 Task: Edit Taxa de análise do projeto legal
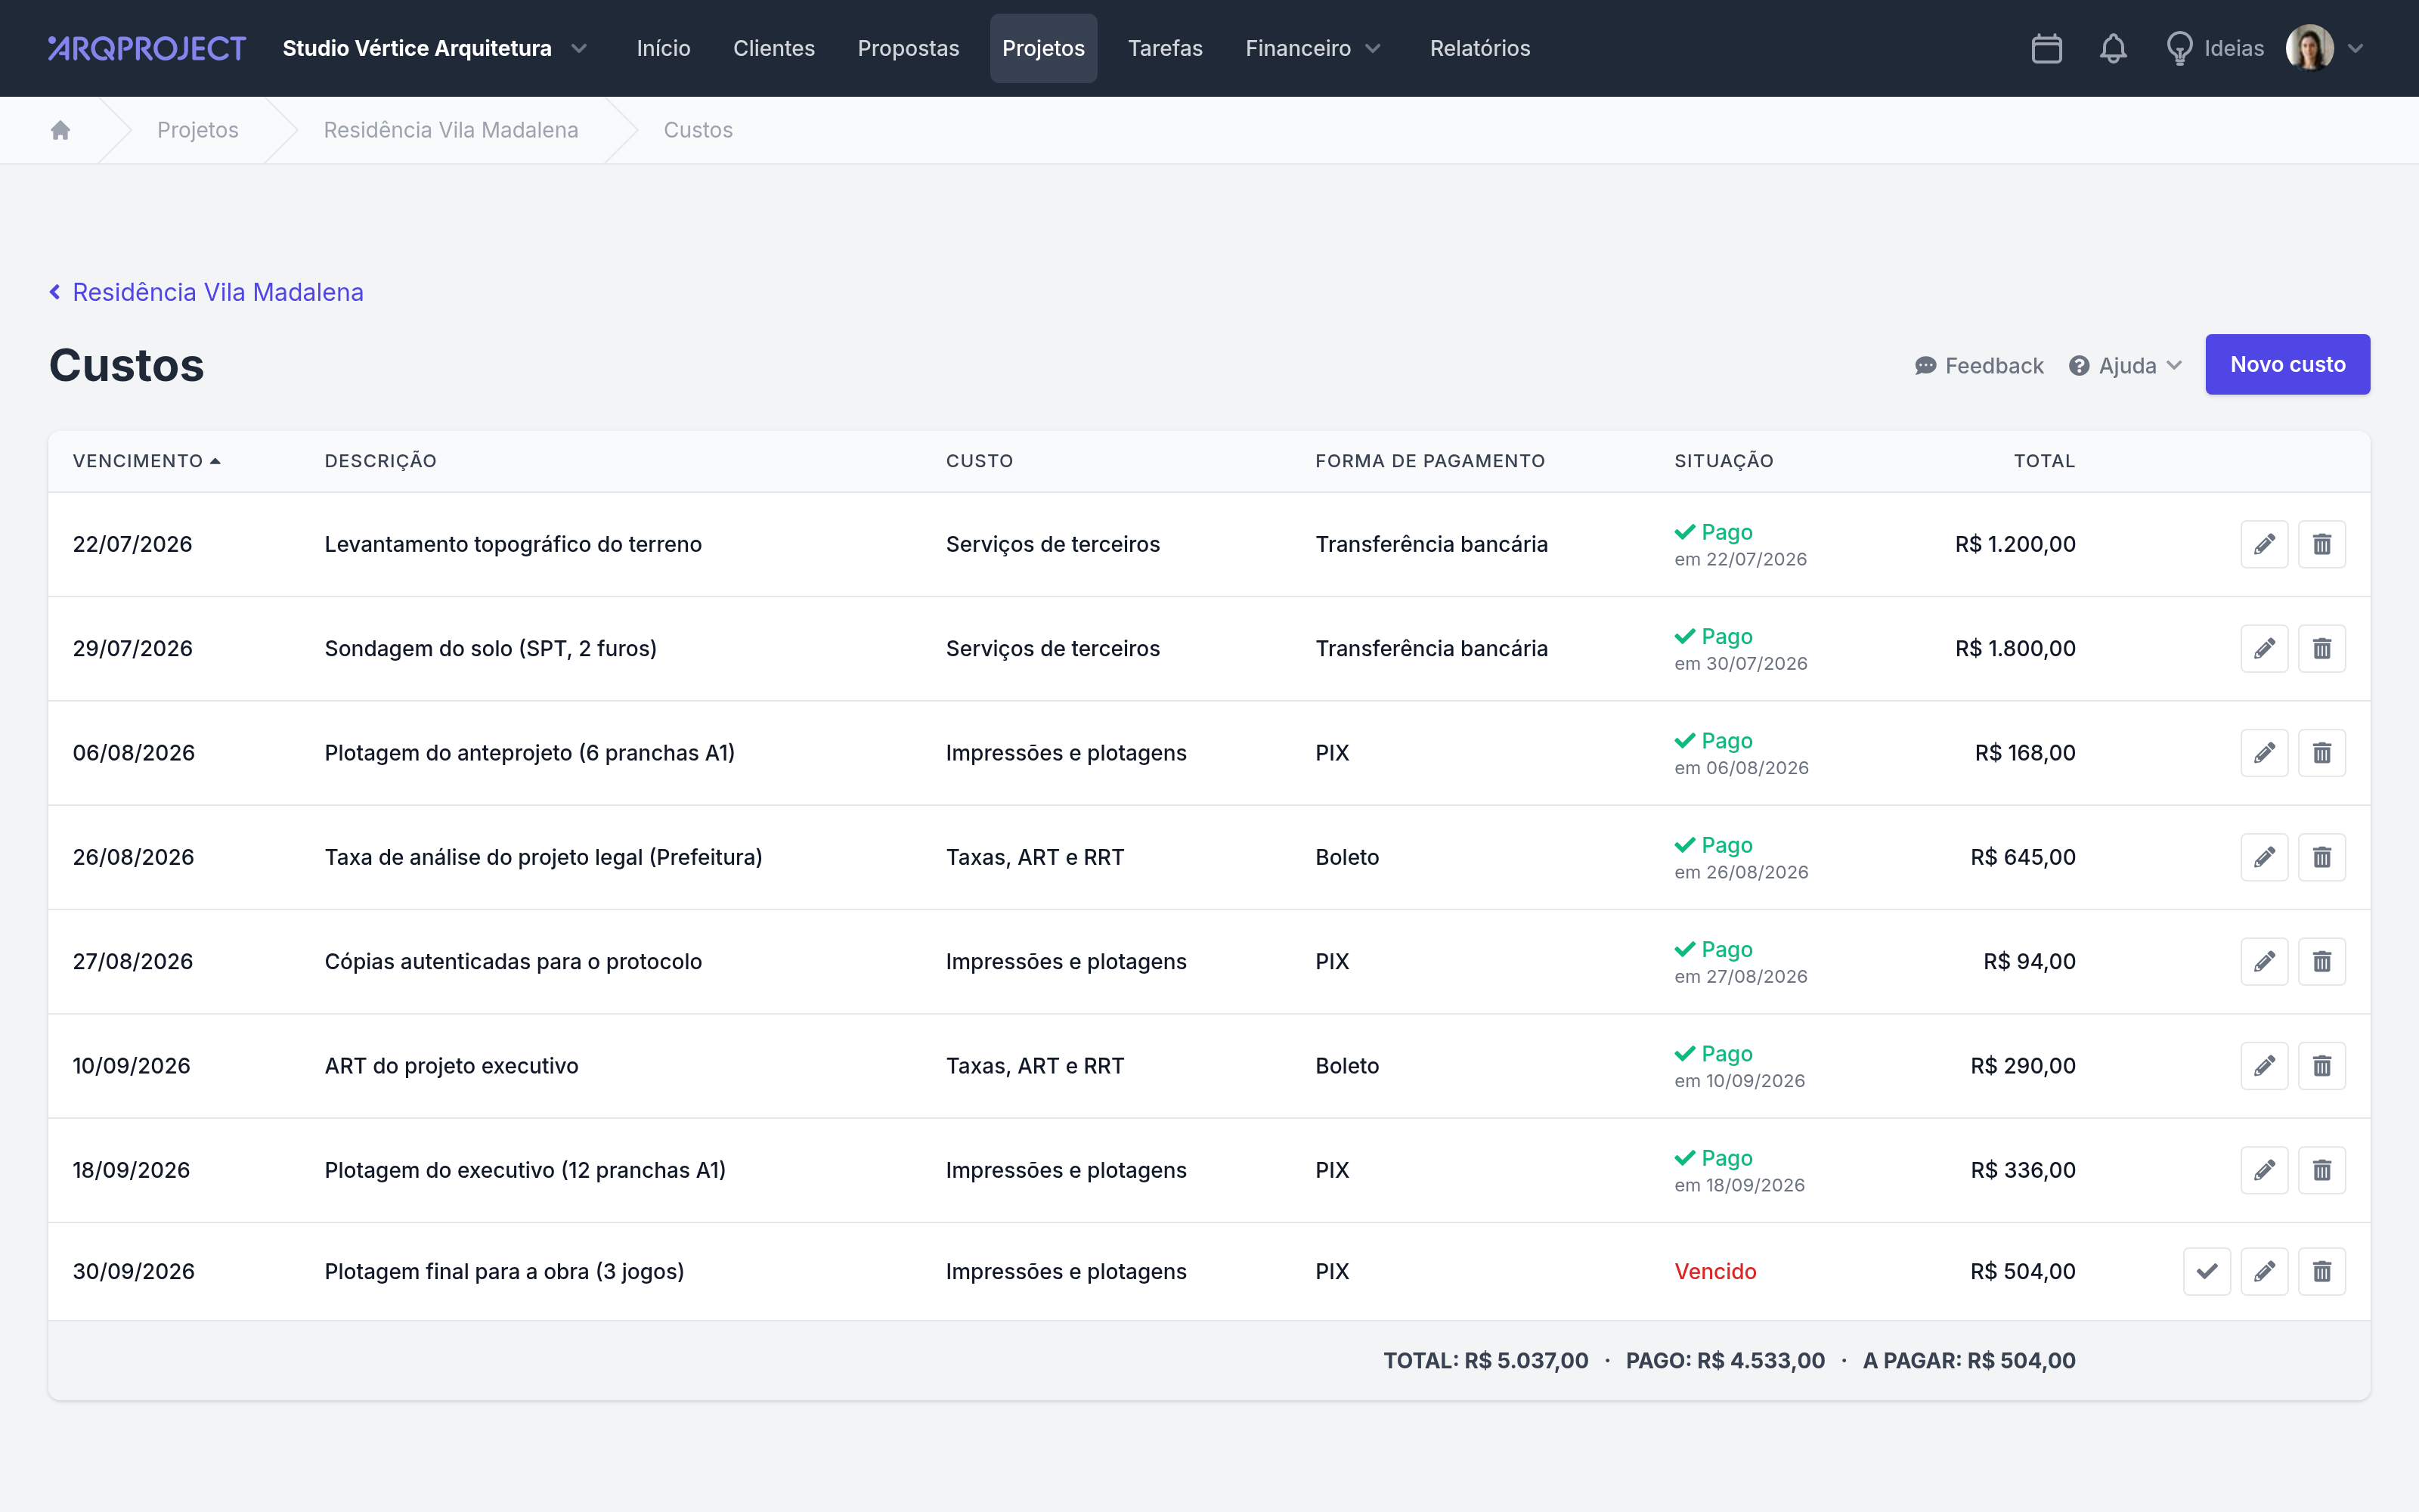(x=2264, y=857)
